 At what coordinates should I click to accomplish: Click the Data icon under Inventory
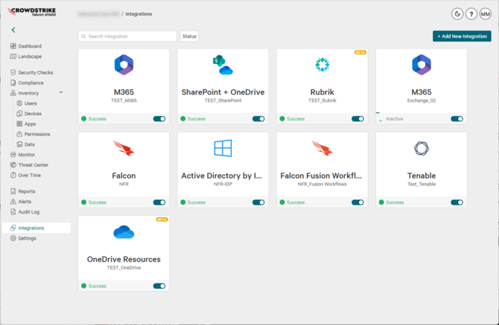point(19,144)
